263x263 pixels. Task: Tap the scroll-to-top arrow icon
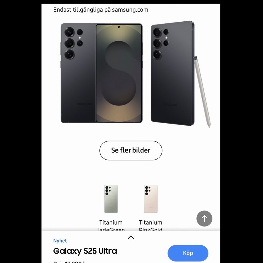(204, 218)
